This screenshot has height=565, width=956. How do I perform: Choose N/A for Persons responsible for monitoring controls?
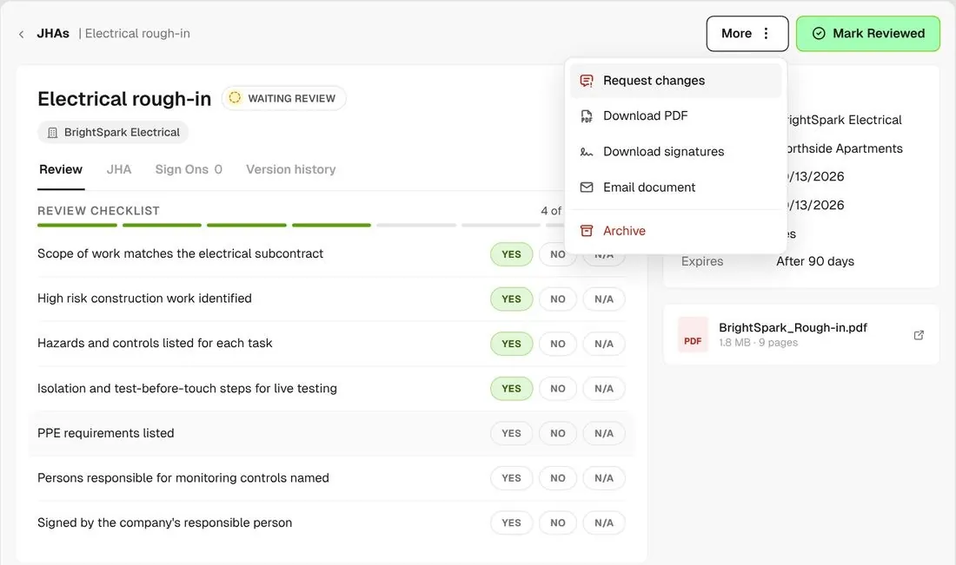click(604, 478)
